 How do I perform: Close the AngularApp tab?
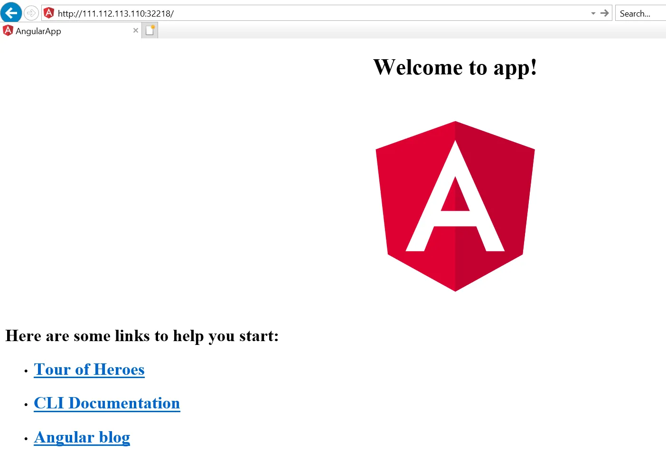pyautogui.click(x=136, y=30)
